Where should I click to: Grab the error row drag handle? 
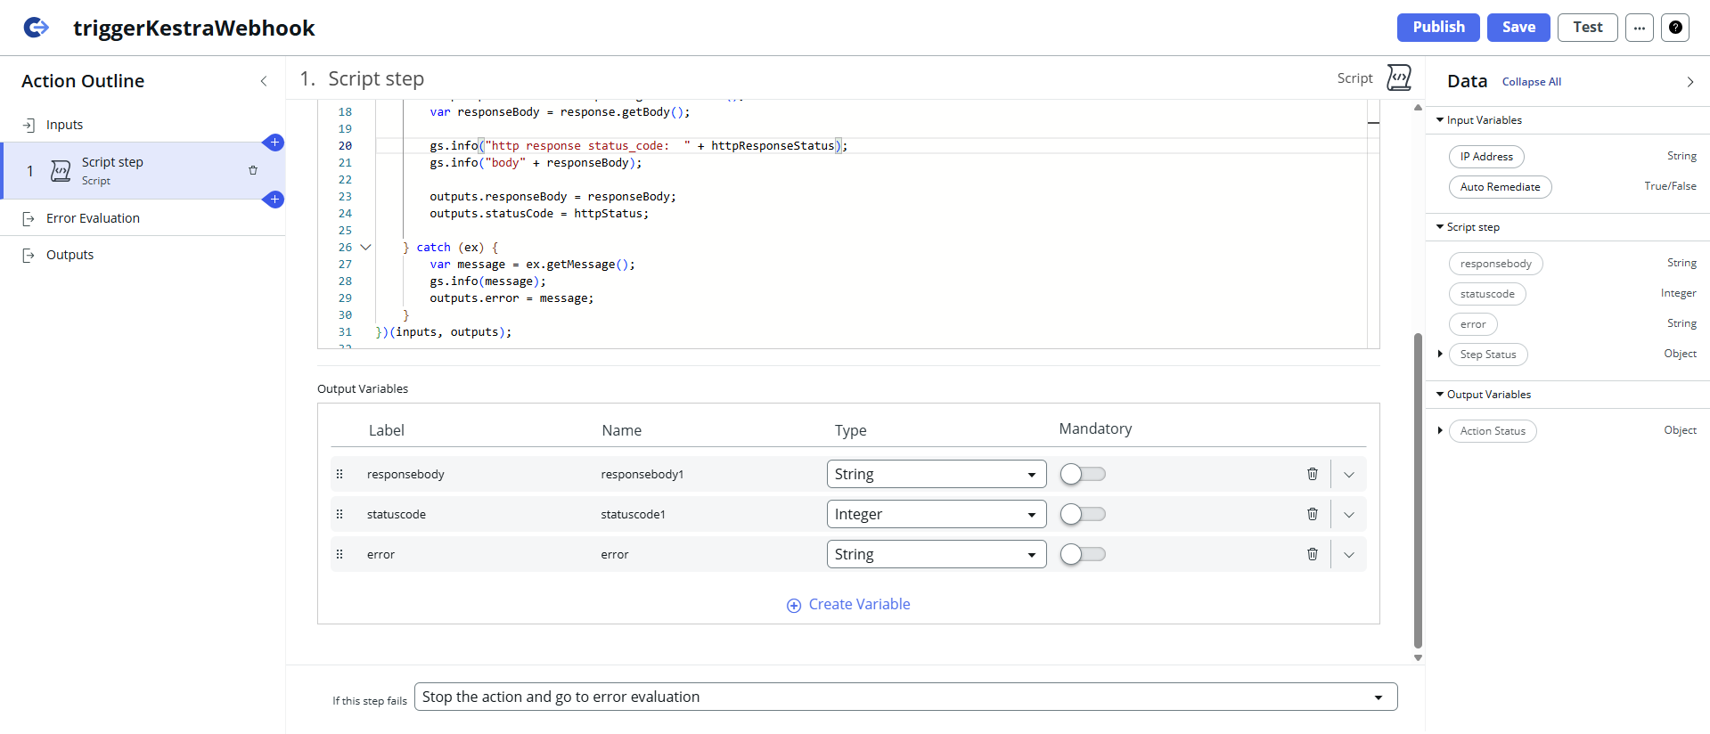(340, 554)
